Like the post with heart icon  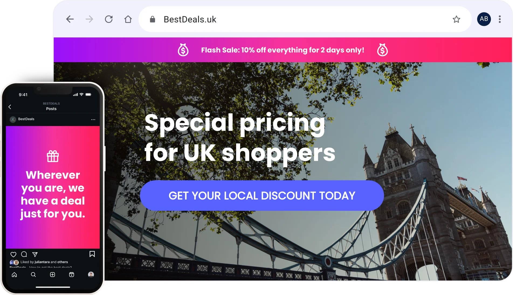coord(13,254)
